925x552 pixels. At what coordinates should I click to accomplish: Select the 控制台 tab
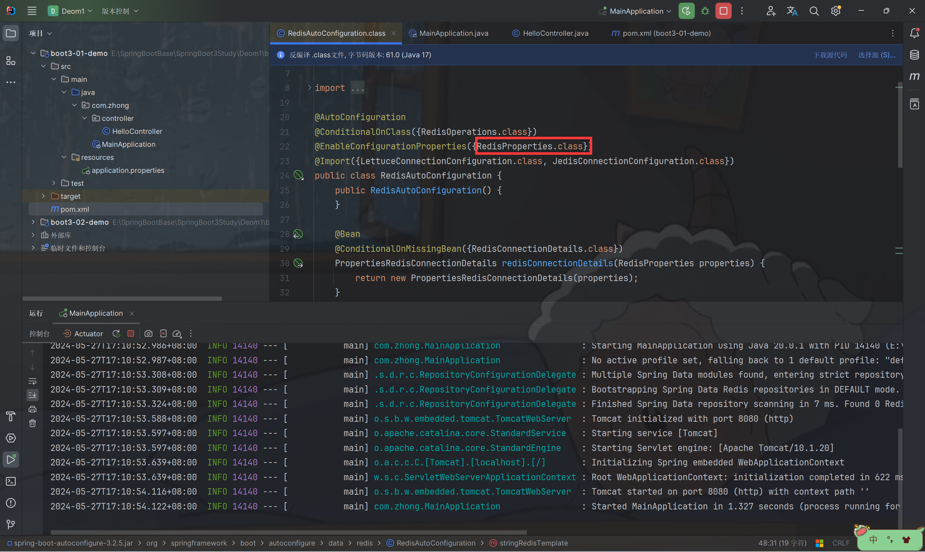pyautogui.click(x=39, y=333)
